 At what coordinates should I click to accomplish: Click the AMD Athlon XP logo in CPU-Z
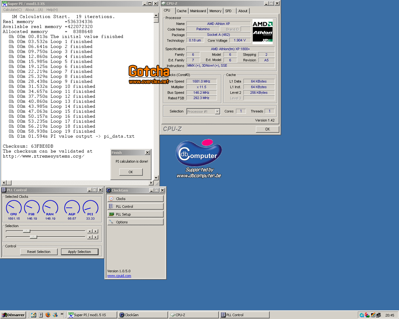(x=262, y=32)
